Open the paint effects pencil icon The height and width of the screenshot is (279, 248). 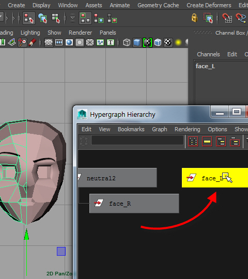pyautogui.click(x=33, y=42)
